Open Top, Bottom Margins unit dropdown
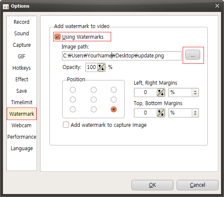The height and width of the screenshot is (197, 224). [184, 113]
